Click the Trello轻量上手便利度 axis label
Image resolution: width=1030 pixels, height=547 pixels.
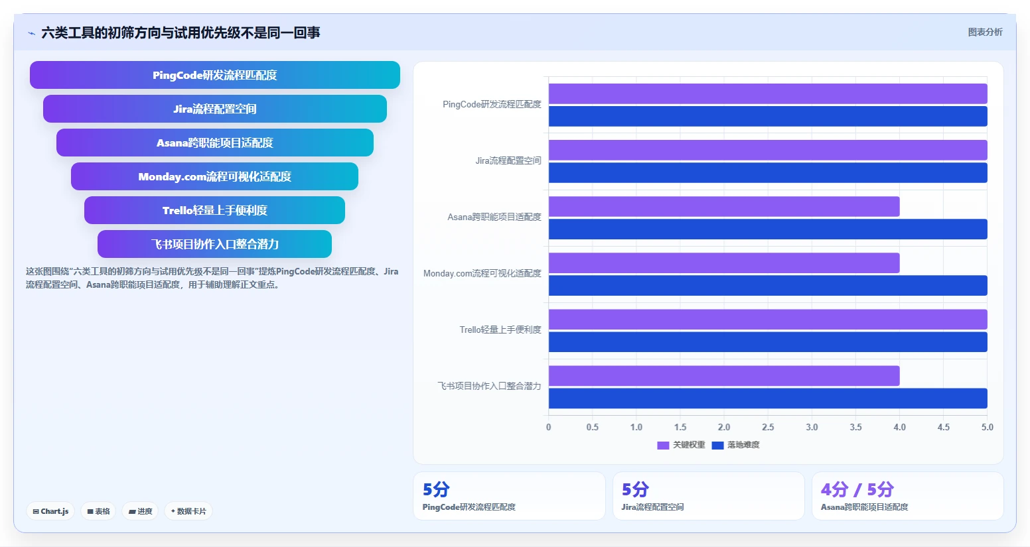(500, 330)
